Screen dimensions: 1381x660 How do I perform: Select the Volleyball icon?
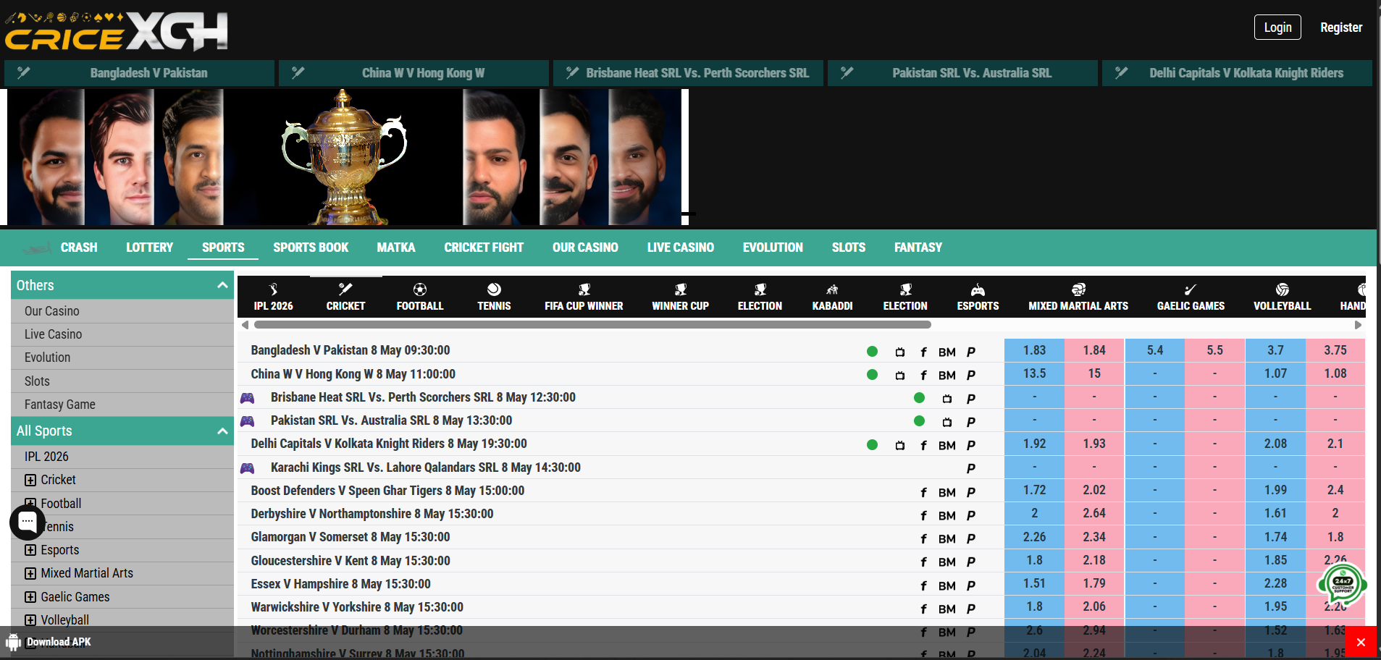[x=1283, y=289]
